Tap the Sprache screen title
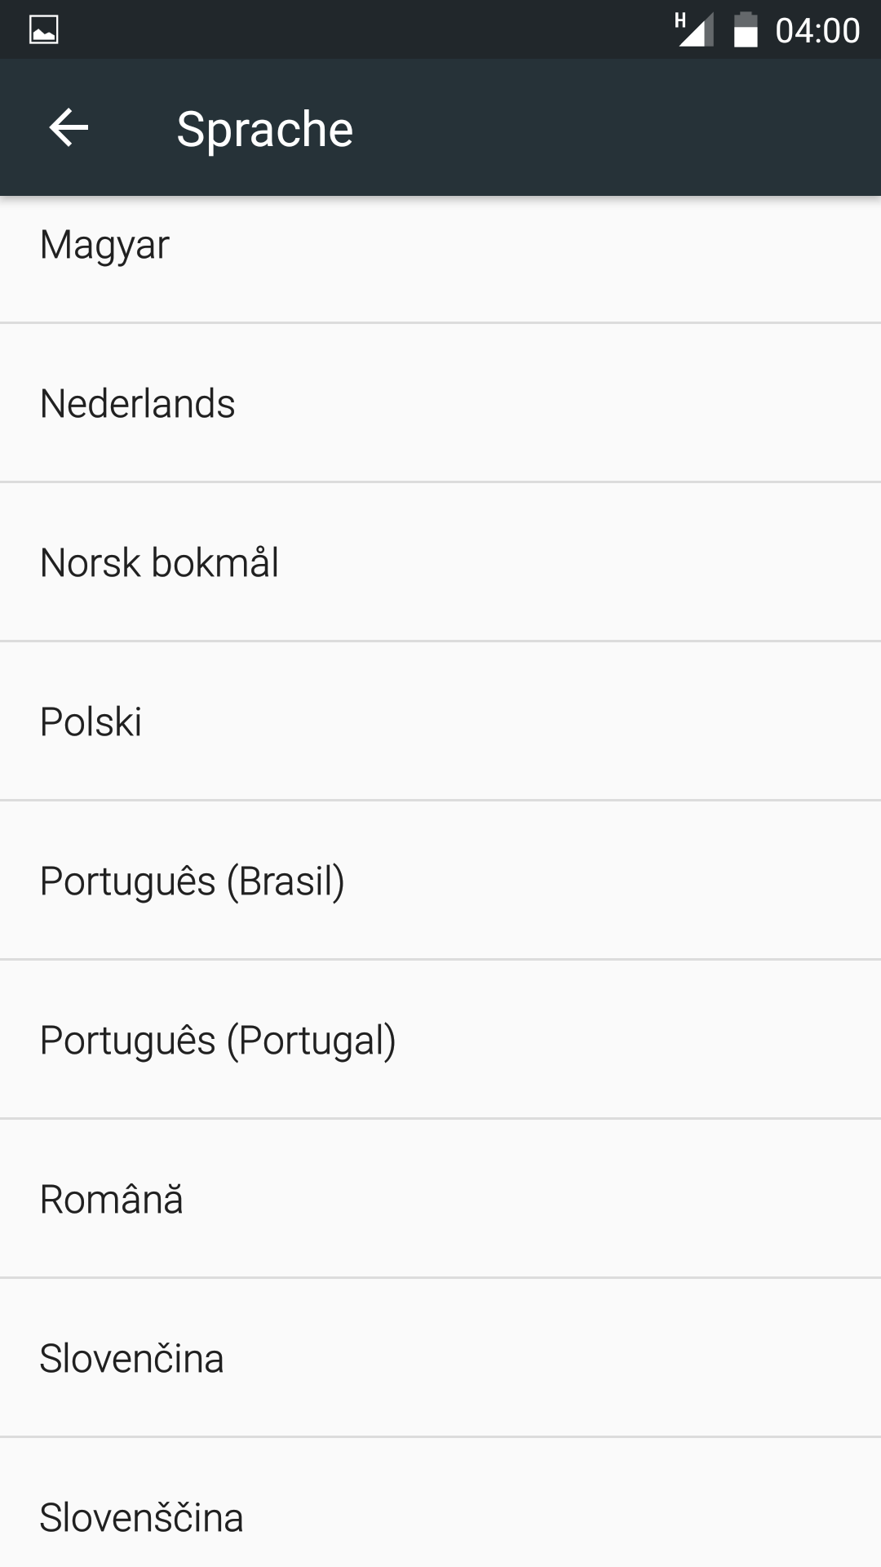 [264, 129]
